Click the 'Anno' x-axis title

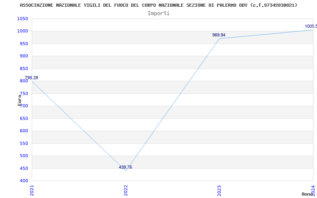coord(307,194)
